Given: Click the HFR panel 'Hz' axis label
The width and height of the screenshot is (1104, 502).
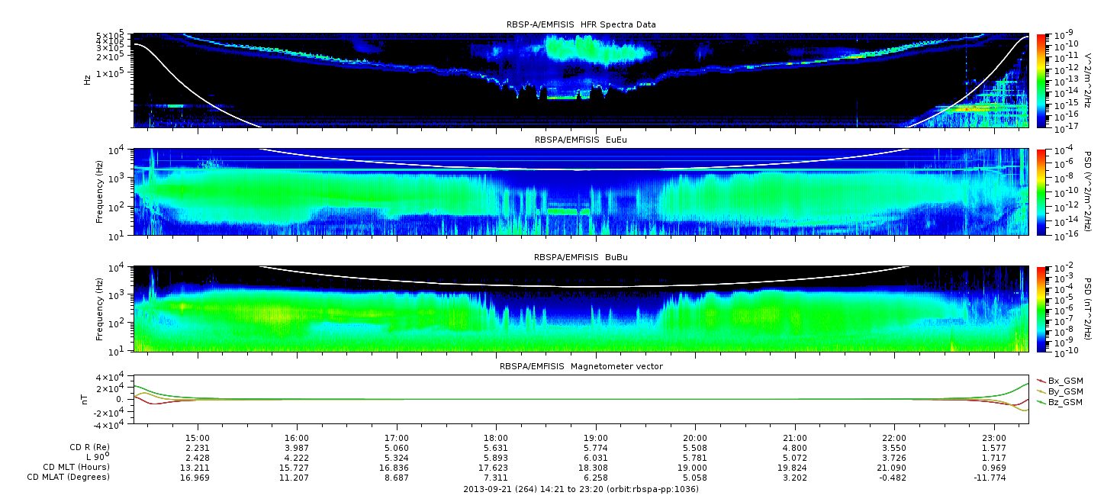Looking at the screenshot, I should (x=89, y=79).
